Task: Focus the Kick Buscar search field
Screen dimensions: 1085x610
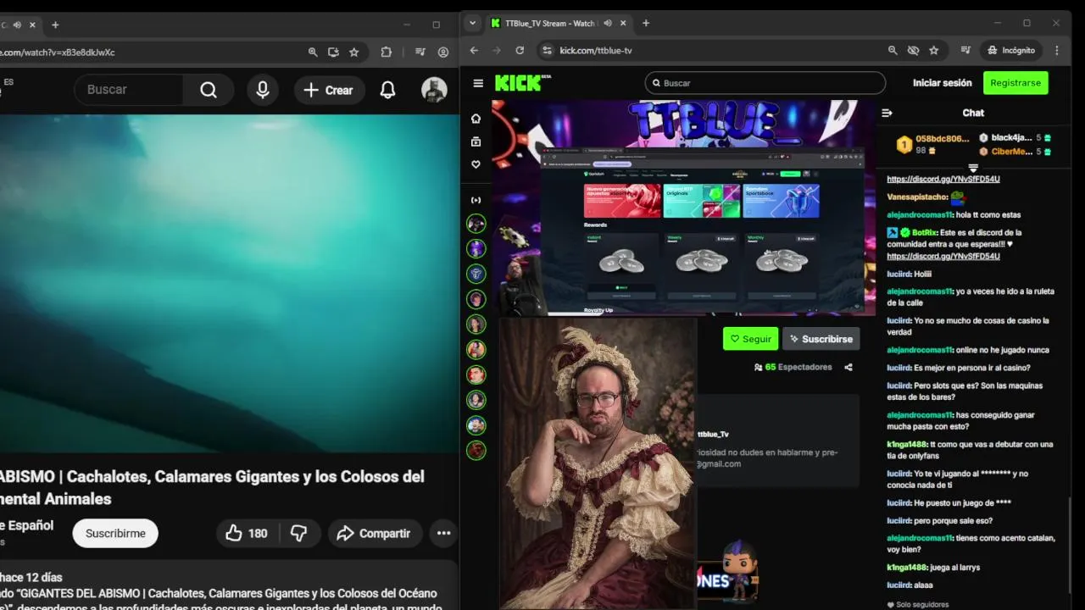Action: (x=765, y=83)
